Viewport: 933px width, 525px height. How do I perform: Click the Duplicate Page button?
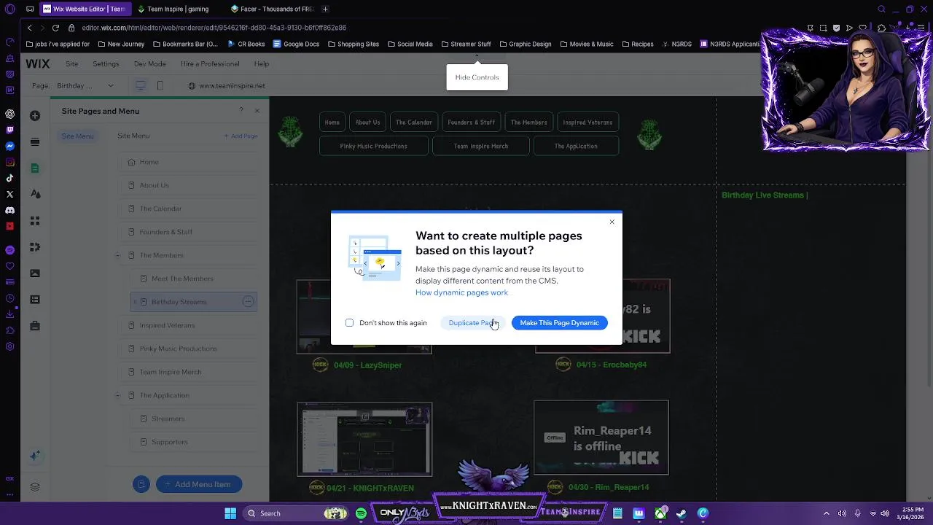(x=473, y=323)
